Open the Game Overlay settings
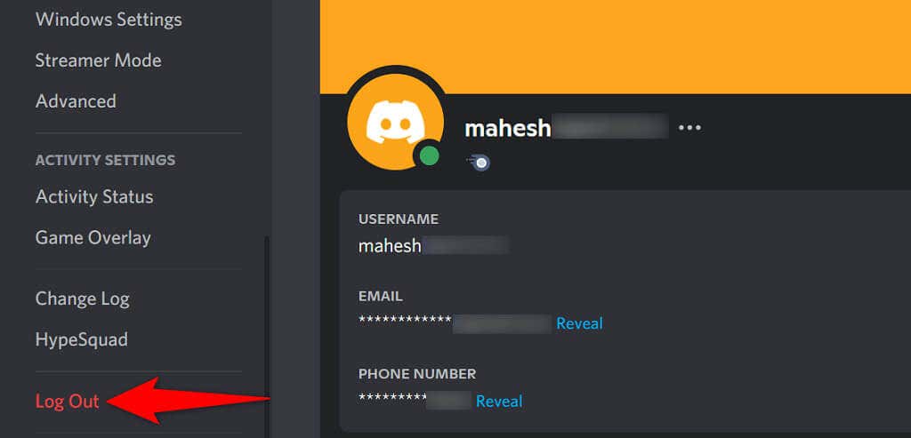Viewport: 911px width, 438px height. (93, 237)
